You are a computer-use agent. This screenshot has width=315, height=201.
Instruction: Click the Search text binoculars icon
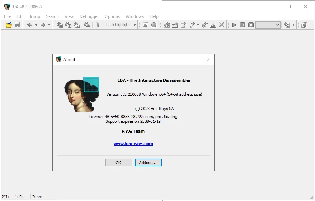coord(68,25)
